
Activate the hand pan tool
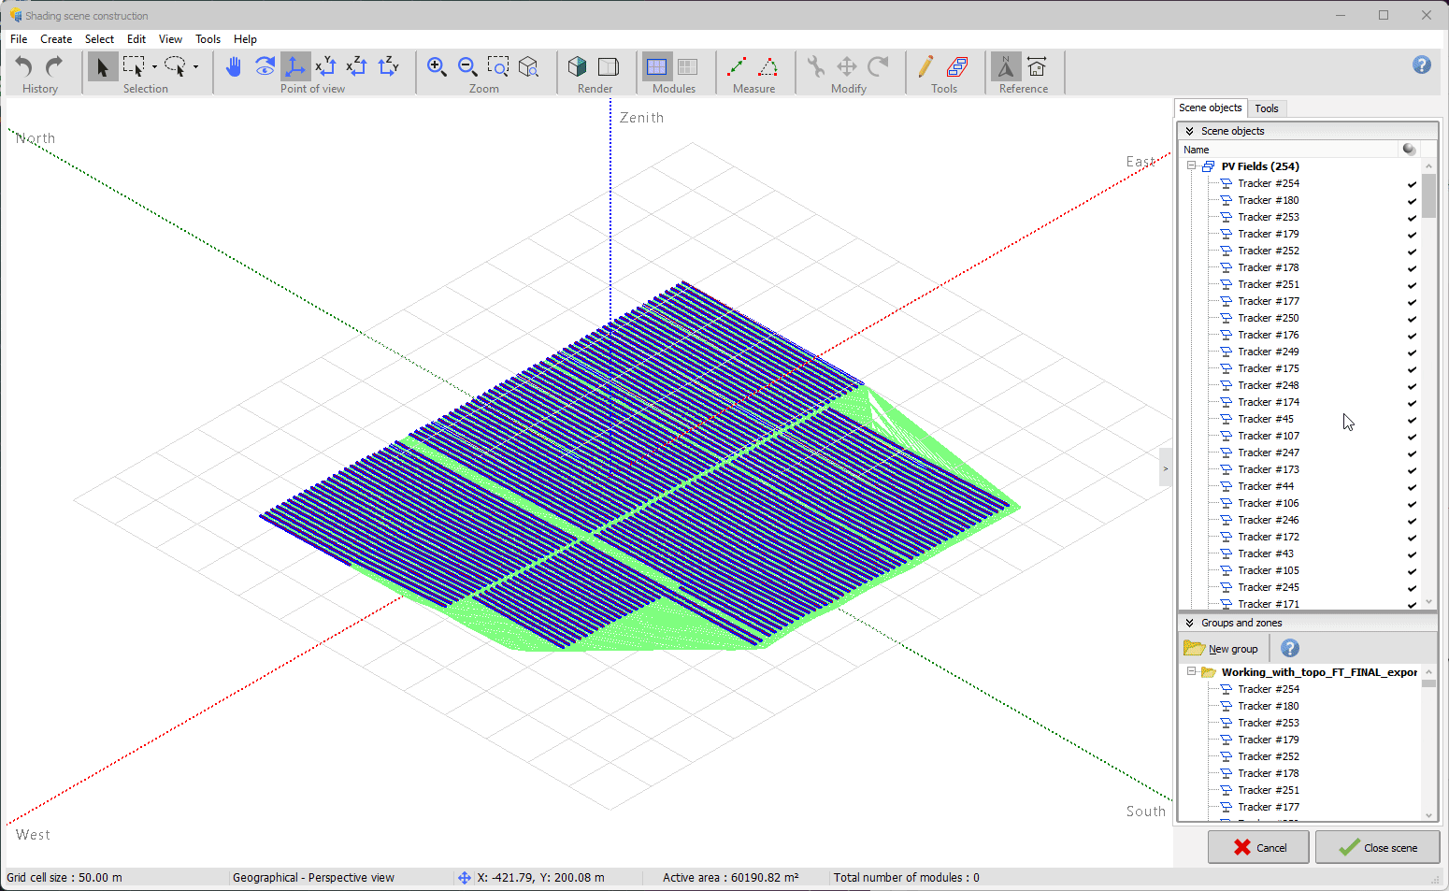pos(234,66)
